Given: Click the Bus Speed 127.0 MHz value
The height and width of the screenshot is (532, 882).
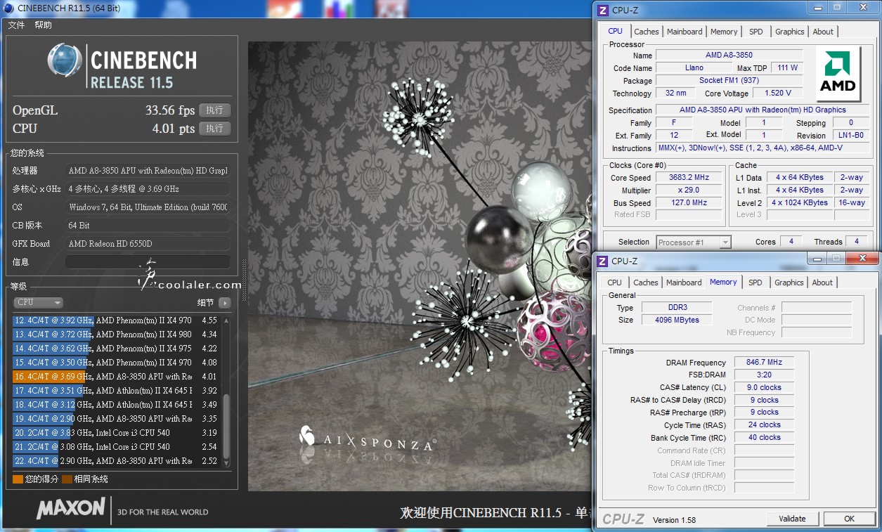Looking at the screenshot, I should [x=689, y=203].
